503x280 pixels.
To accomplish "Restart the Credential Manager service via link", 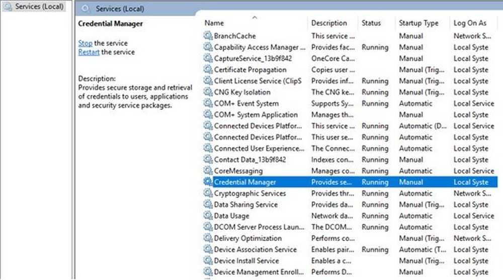I will coord(89,52).
